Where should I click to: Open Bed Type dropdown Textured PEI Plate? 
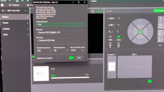(x=61, y=40)
